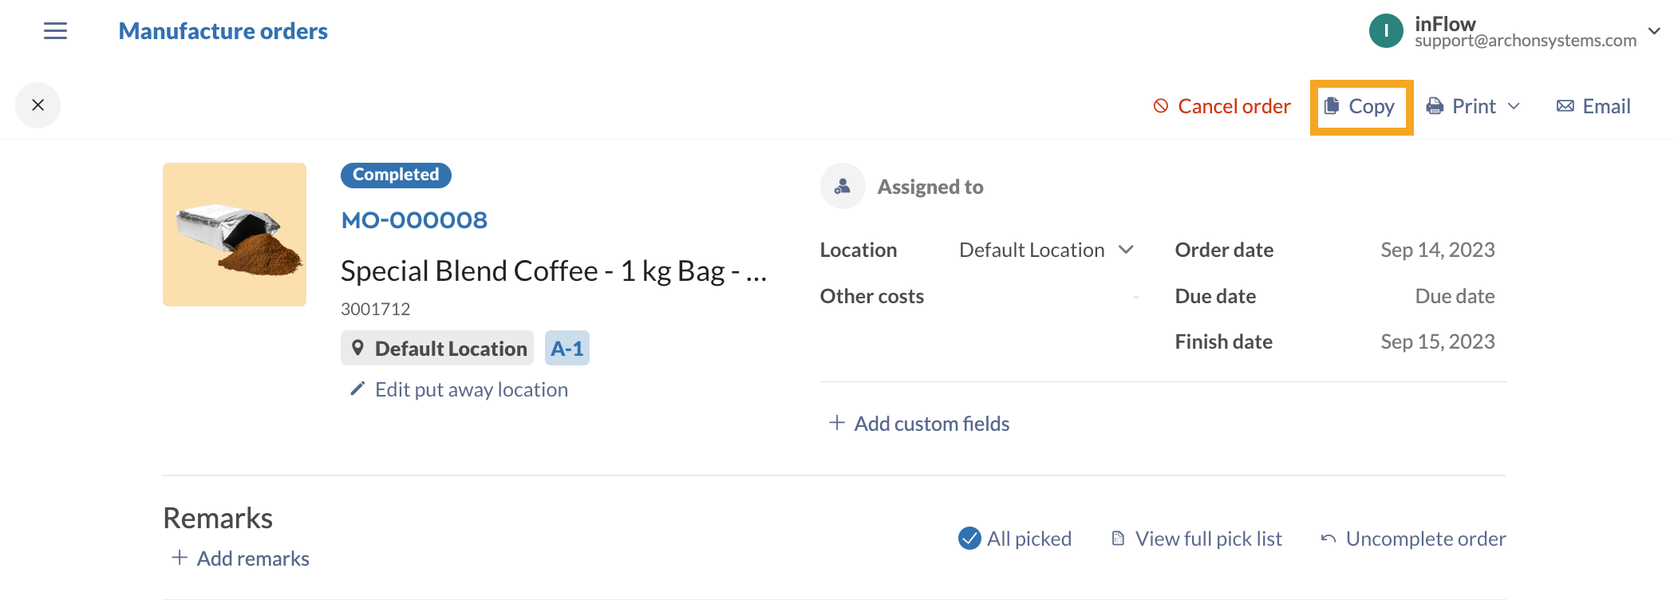
Task: Expand the Print options chevron
Action: [x=1514, y=106]
